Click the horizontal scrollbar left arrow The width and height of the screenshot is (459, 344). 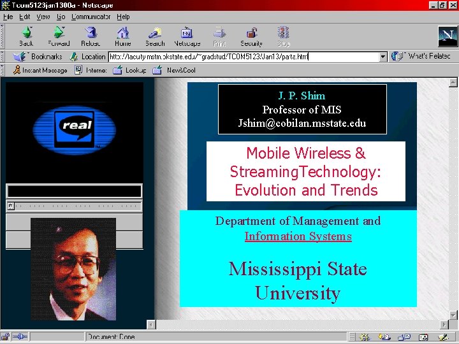151,324
